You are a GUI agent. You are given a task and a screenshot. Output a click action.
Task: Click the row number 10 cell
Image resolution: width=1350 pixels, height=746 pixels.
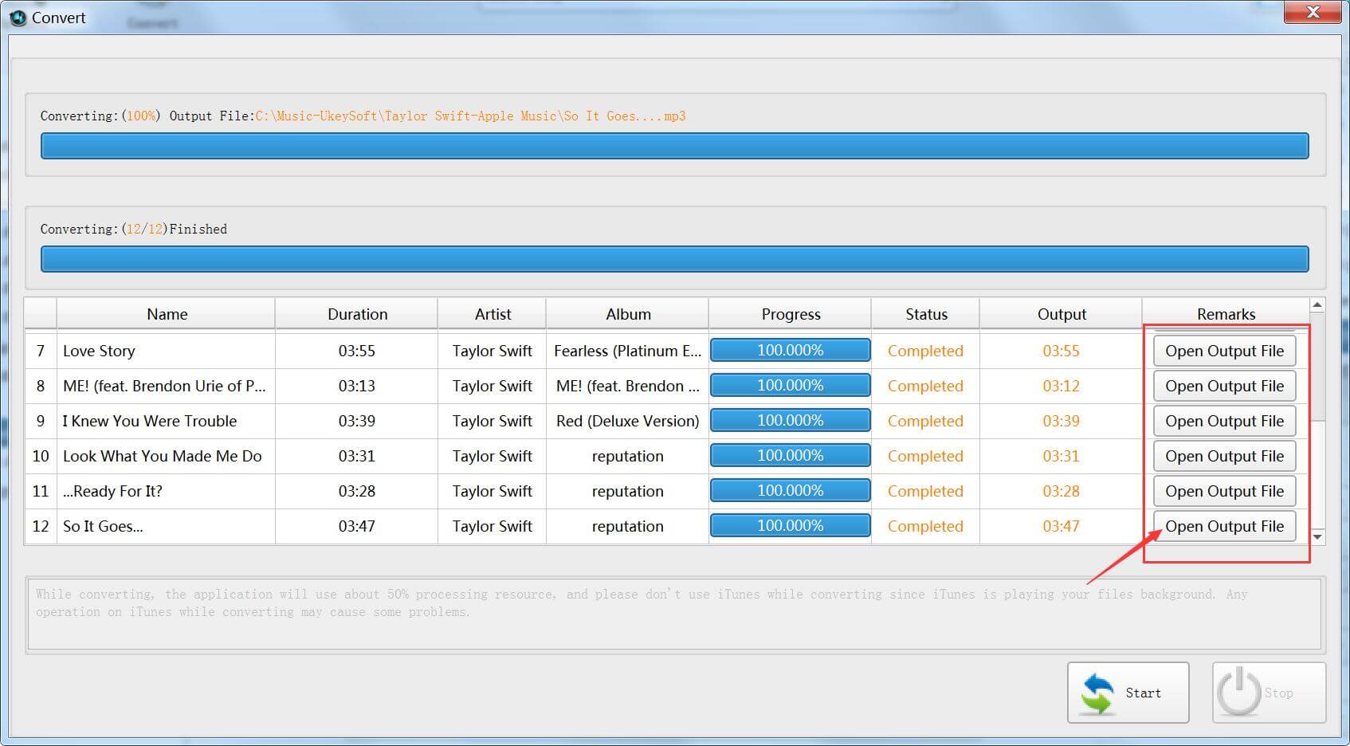[x=41, y=456]
